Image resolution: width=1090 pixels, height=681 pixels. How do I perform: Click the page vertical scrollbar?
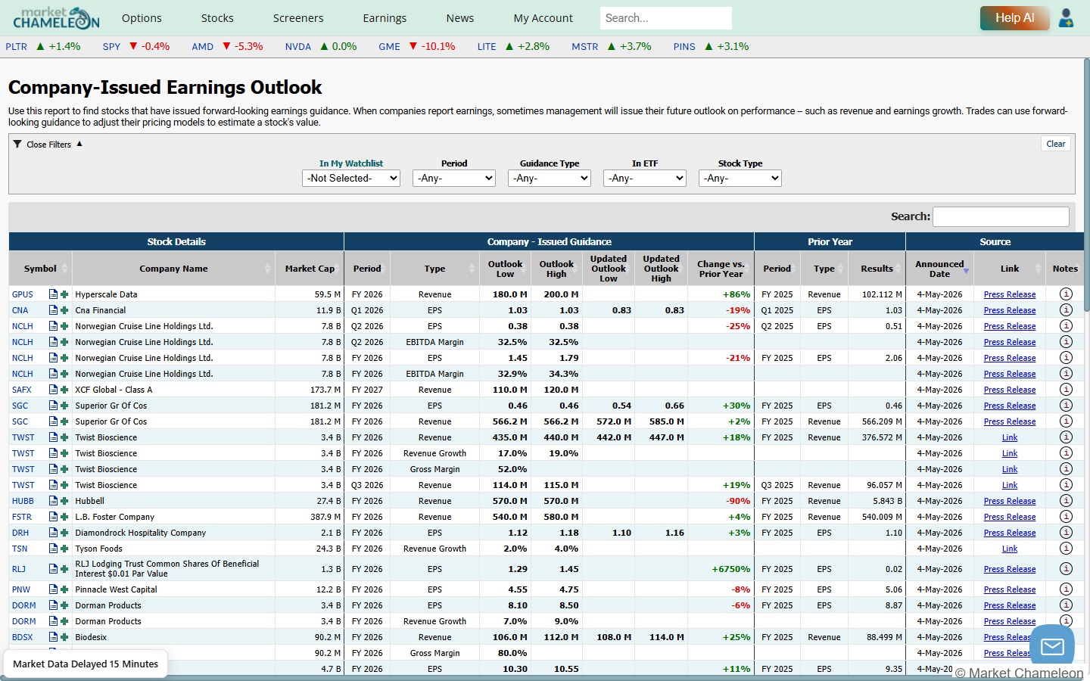point(1087,185)
